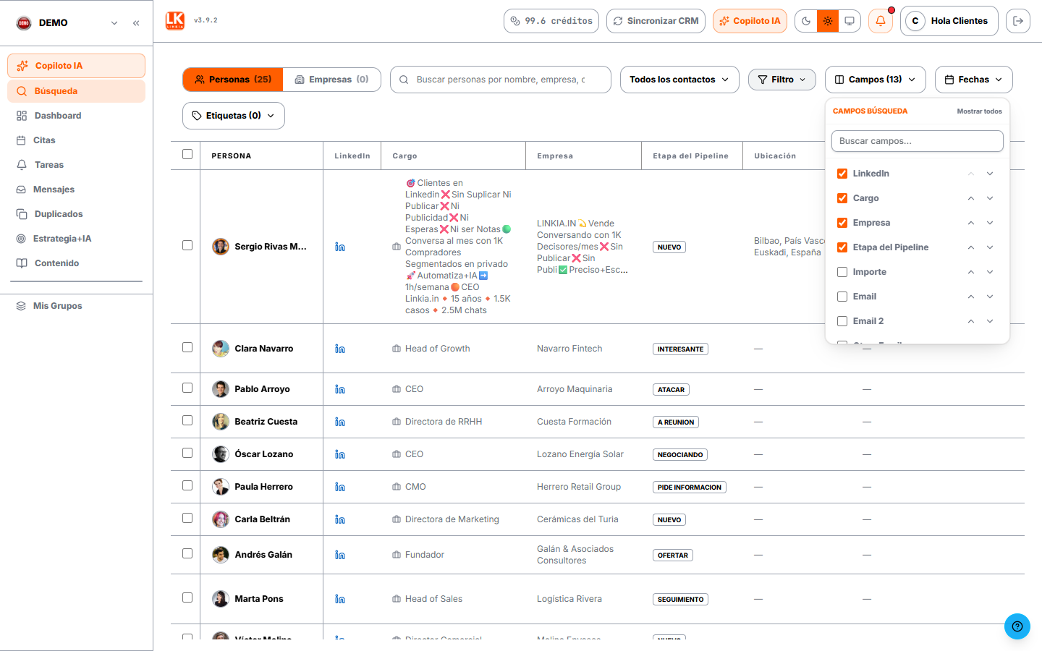Select all rows with header checkbox

187,154
